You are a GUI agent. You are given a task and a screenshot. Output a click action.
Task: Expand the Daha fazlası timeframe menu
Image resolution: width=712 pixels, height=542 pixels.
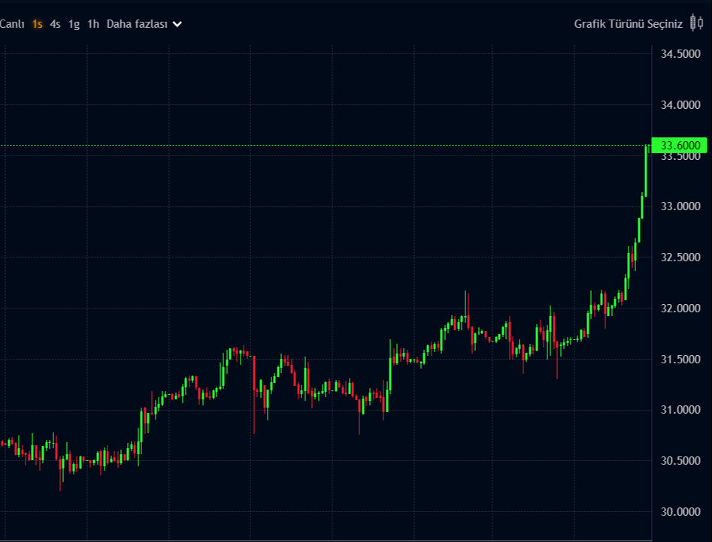point(137,24)
